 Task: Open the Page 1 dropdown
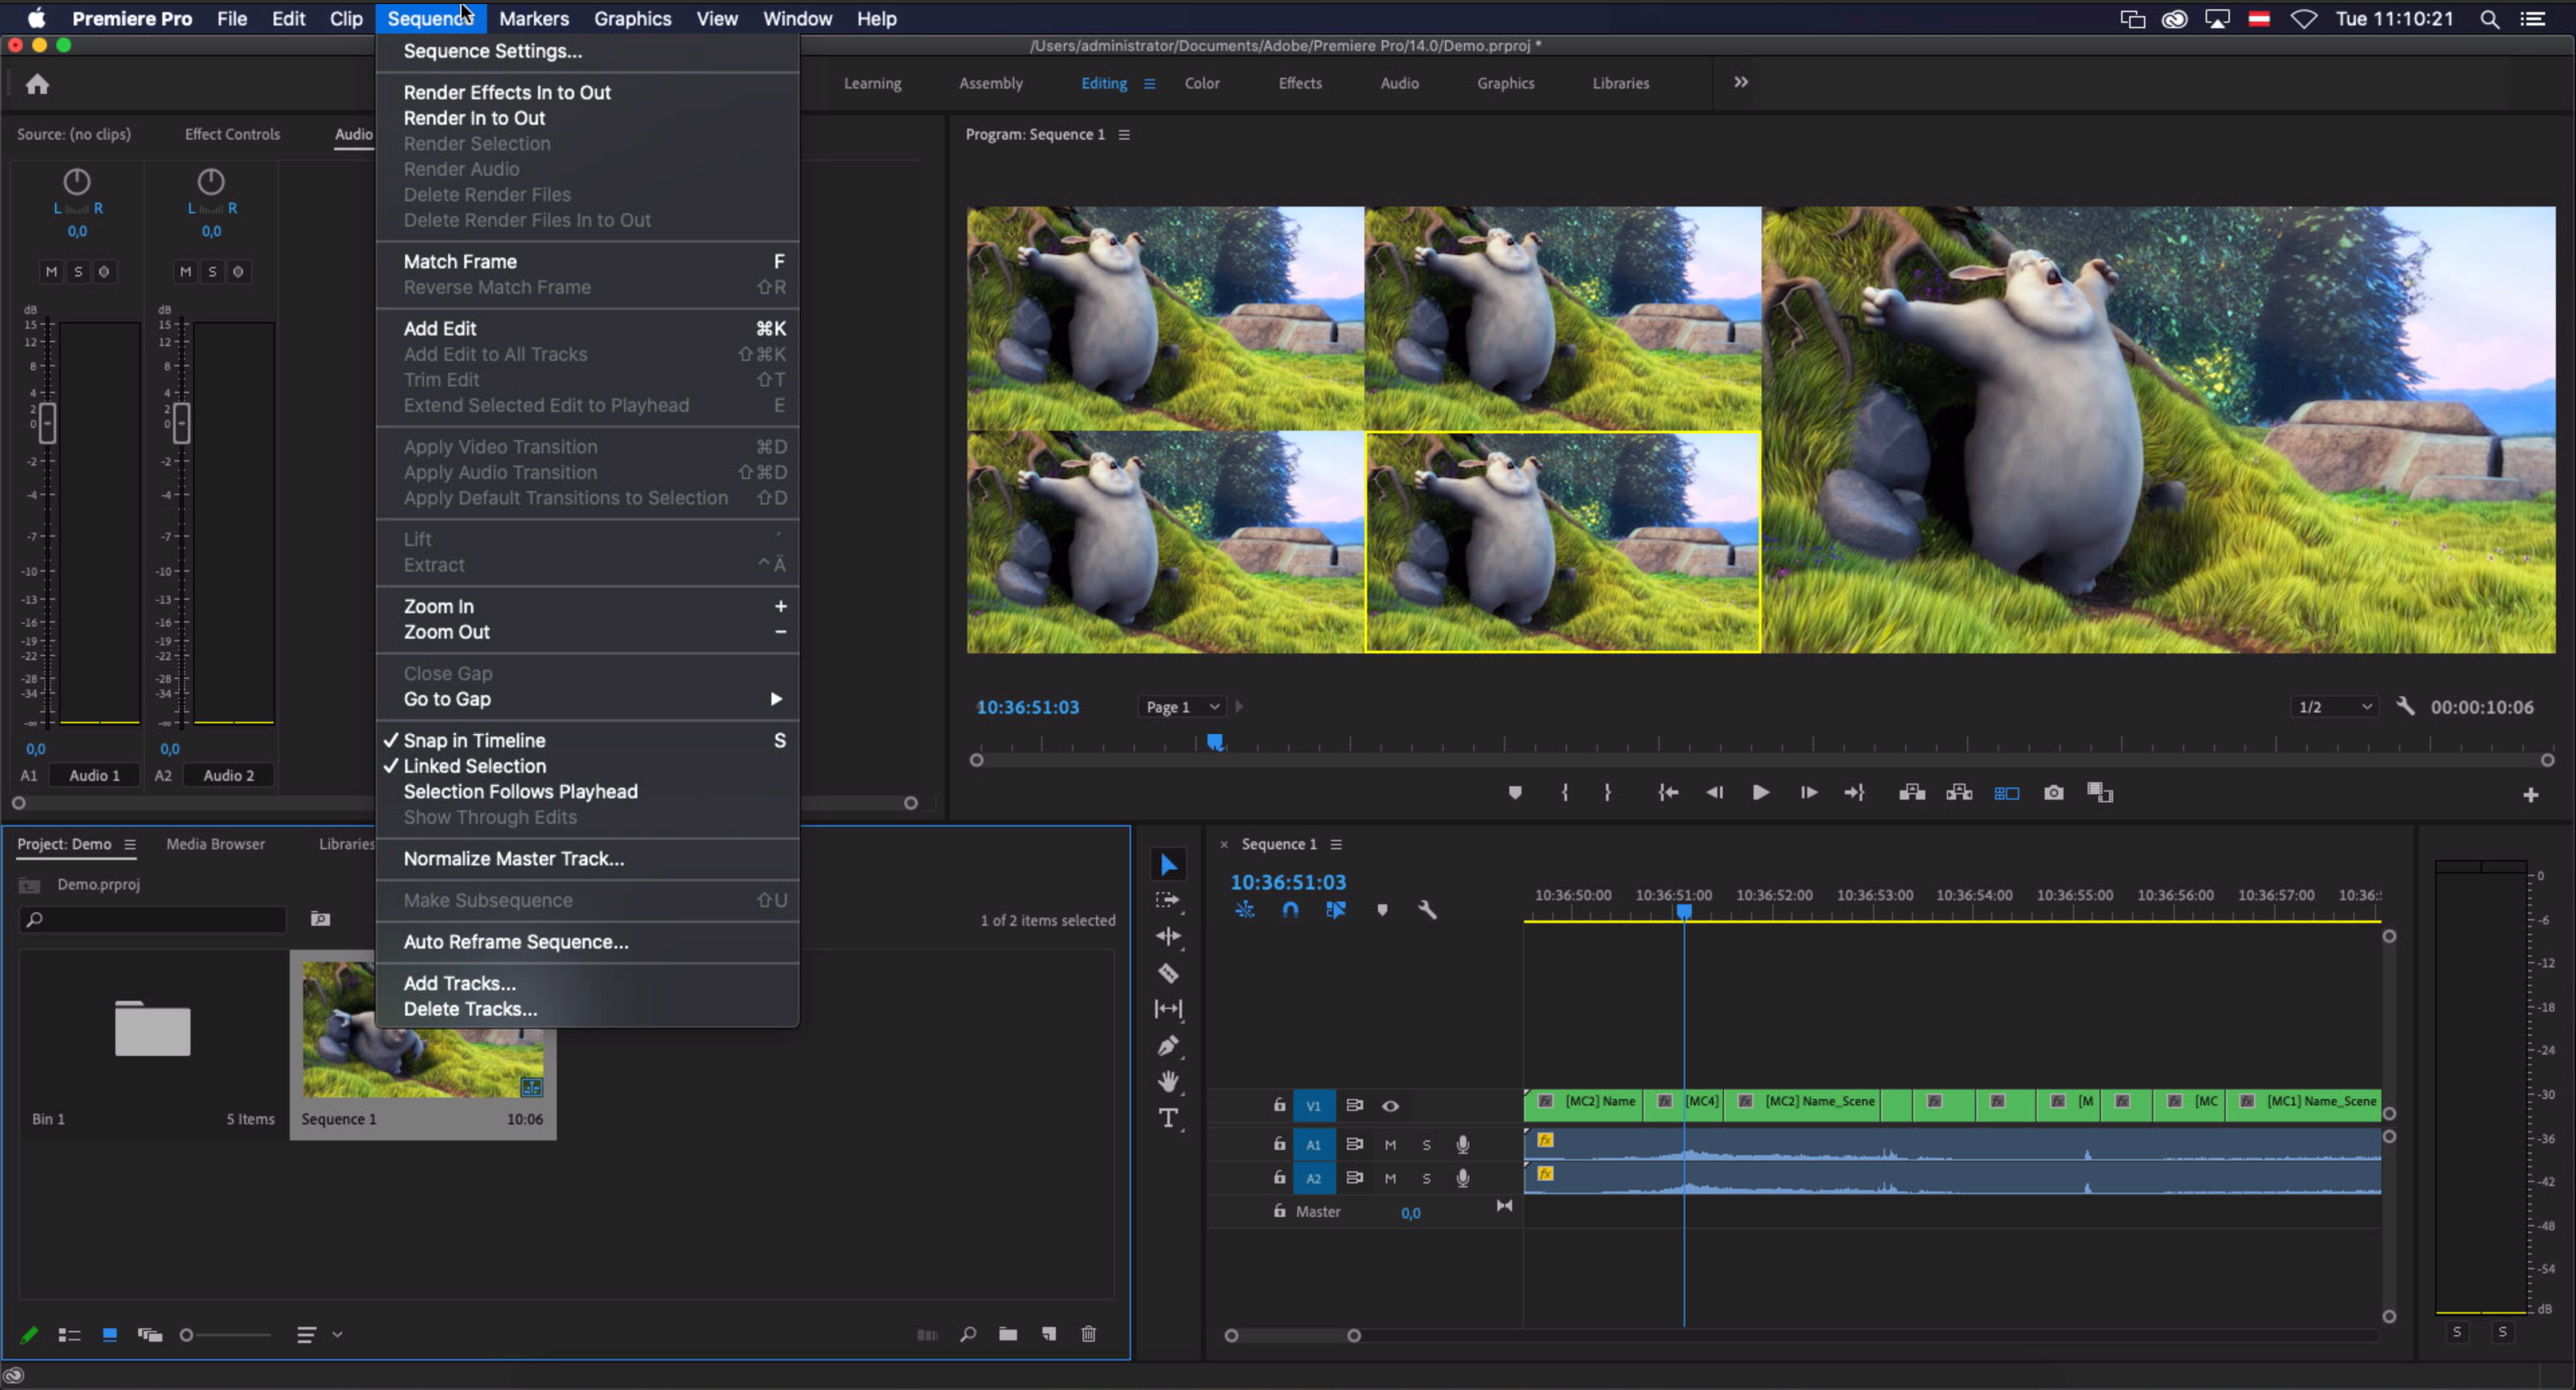pyautogui.click(x=1182, y=707)
